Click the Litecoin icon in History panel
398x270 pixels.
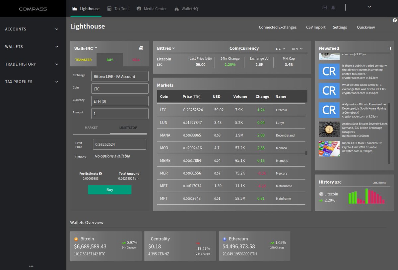[321, 194]
